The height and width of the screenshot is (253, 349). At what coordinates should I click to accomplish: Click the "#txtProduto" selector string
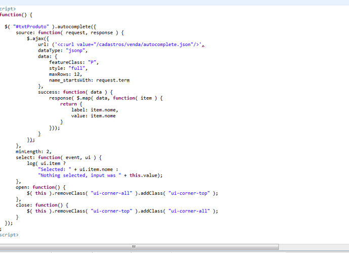[x=31, y=27]
